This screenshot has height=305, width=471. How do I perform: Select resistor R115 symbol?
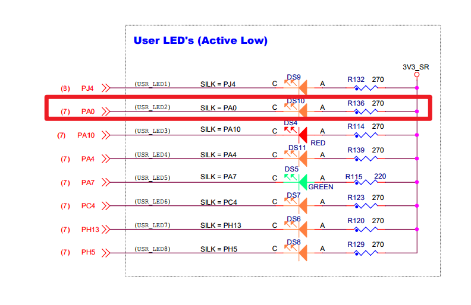tap(366, 182)
